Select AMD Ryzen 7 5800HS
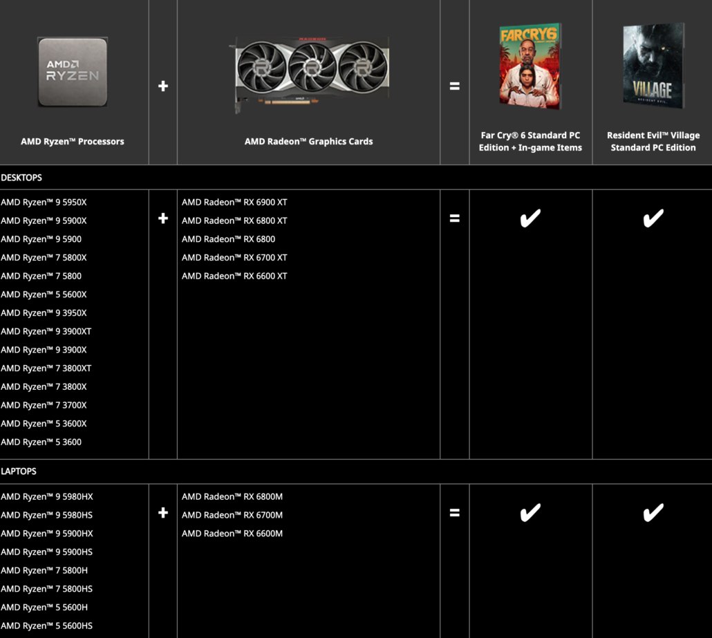The width and height of the screenshot is (712, 638). pyautogui.click(x=47, y=589)
